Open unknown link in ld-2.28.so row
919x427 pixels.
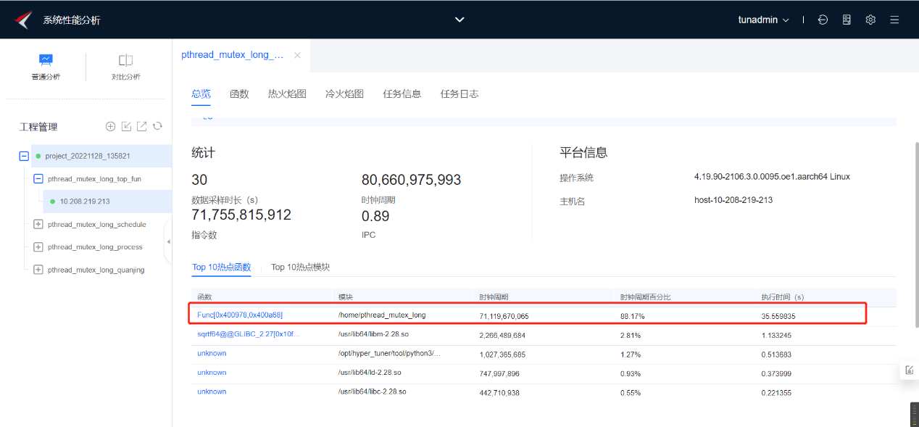pos(212,372)
